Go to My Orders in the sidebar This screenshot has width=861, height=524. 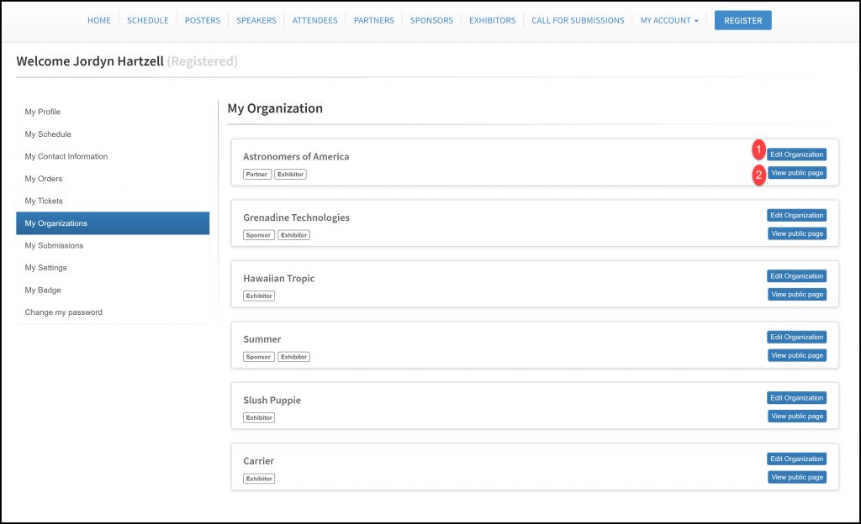[113, 179]
